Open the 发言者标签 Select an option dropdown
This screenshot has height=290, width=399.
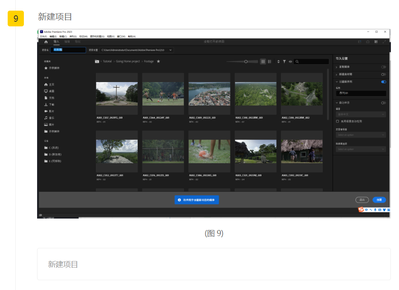[361, 135]
